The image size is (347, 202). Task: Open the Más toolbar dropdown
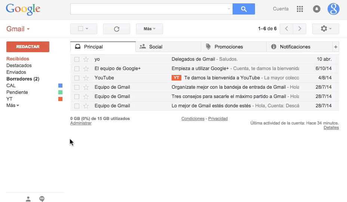(x=149, y=29)
